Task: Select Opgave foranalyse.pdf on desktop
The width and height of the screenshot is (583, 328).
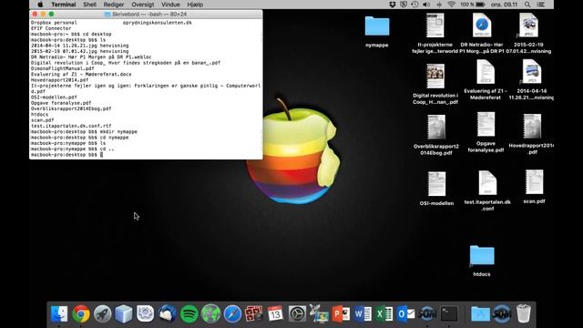Action: [486, 132]
